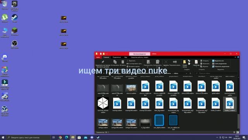
Task: Open Microsoft Edge from the taskbar
Action: pos(66,137)
